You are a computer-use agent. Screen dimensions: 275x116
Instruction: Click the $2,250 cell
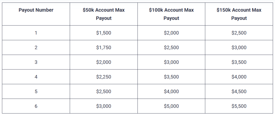[x=104, y=77]
